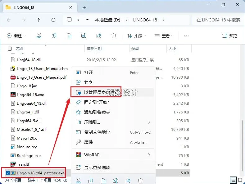245x184 pixels.
Task: Toggle the Preview pane button
Action: point(229,36)
